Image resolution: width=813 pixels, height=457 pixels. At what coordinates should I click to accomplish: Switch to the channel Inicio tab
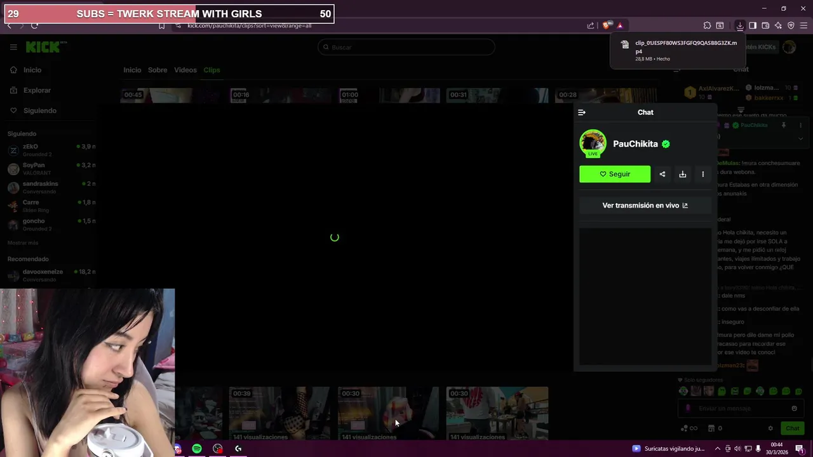coord(132,70)
